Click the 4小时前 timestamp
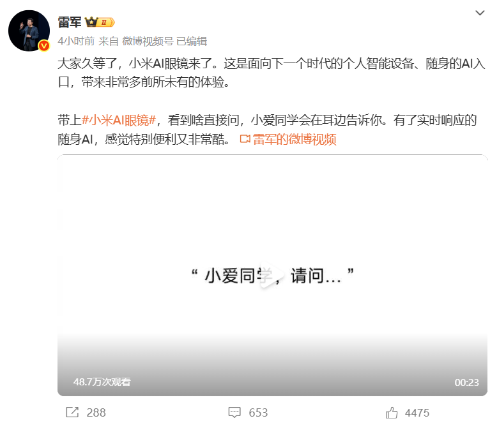490x423 pixels. (76, 41)
